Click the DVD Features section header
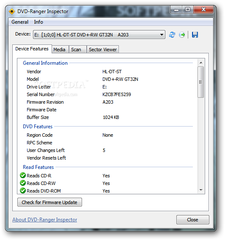 click(38, 127)
